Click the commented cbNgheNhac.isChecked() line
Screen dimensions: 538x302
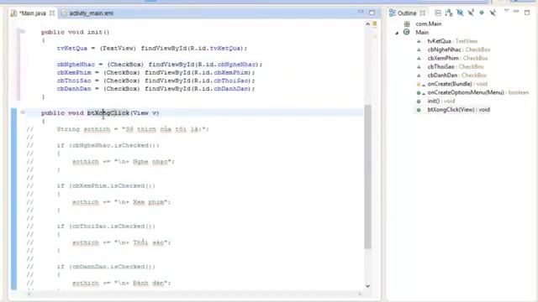point(108,145)
